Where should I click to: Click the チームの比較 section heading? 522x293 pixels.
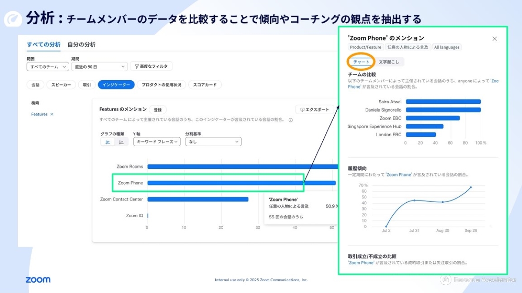click(362, 75)
